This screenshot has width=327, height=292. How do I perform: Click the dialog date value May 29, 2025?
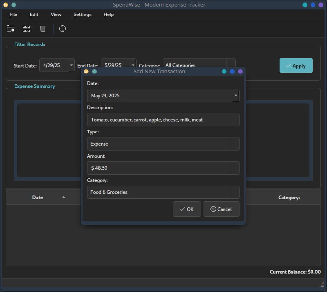tap(105, 96)
